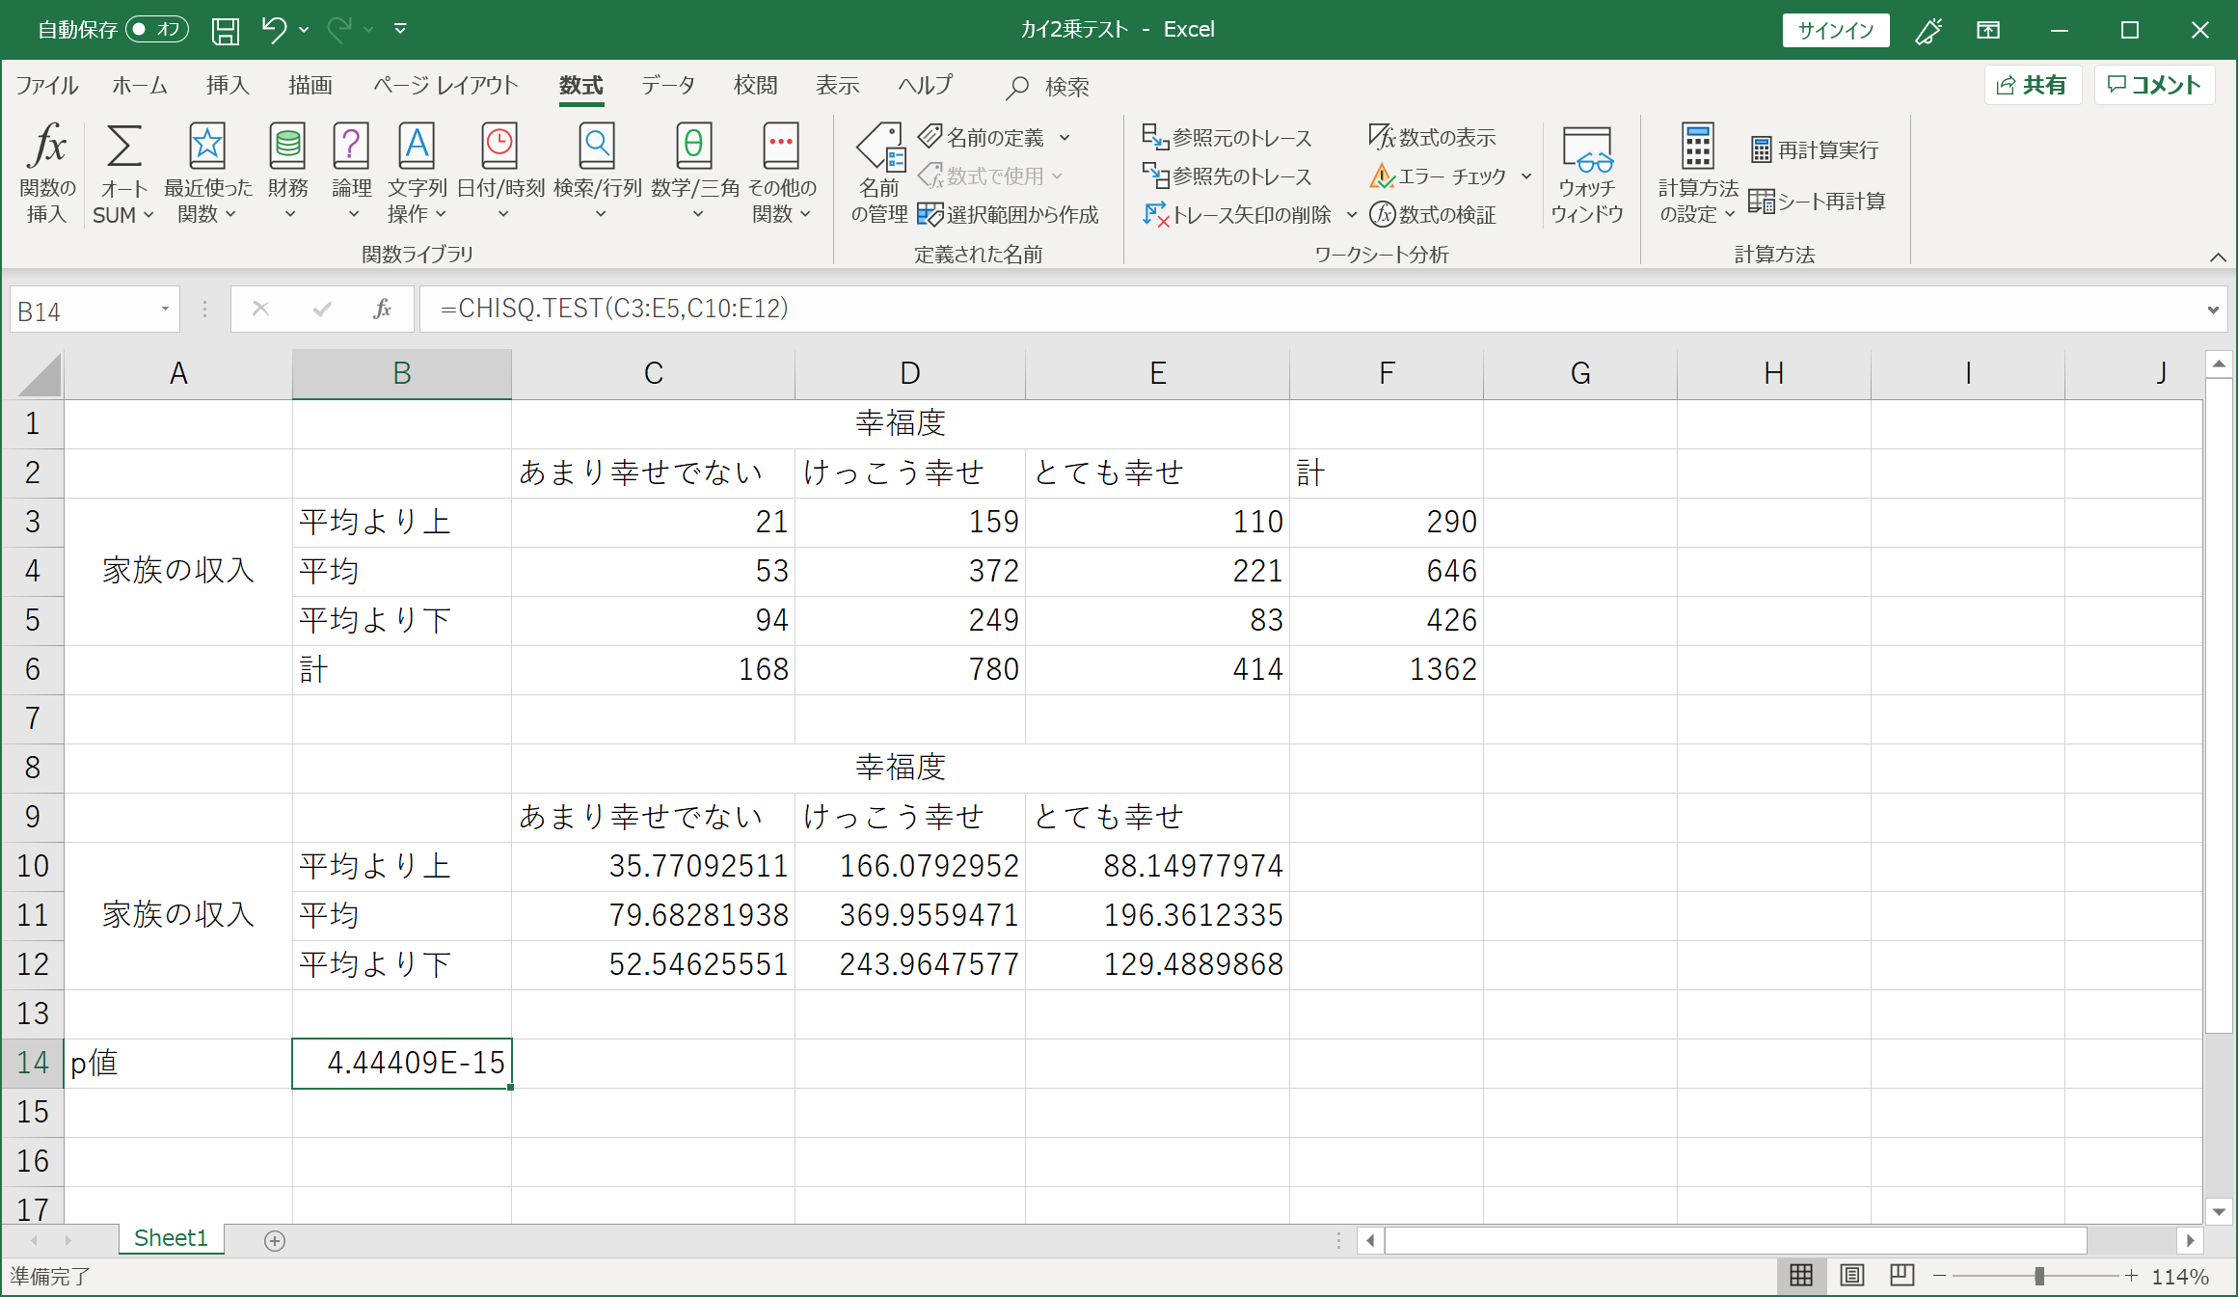This screenshot has width=2238, height=1297.
Task: Switch to Normal view in status bar
Action: (1801, 1276)
